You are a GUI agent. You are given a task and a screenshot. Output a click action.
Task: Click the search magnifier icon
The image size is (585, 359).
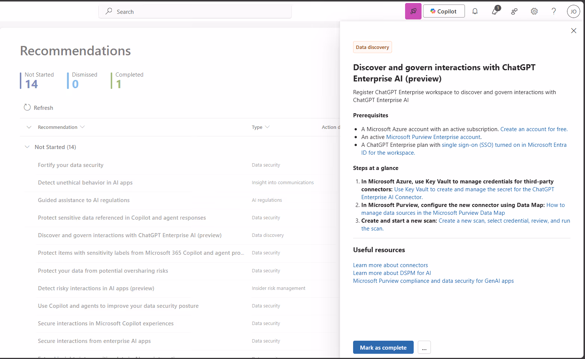tap(109, 12)
